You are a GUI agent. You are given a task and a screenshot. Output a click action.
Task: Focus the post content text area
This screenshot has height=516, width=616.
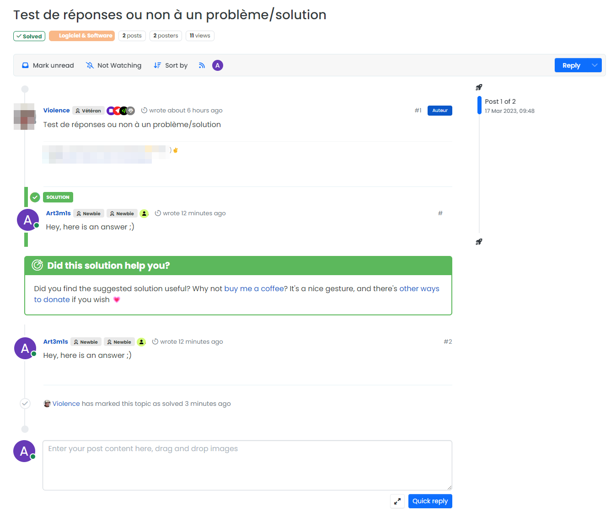tap(247, 465)
